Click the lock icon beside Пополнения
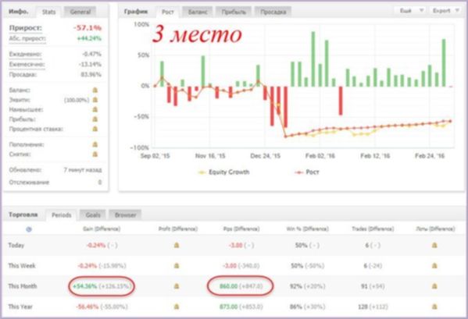Screen dimensions: 468x319 click(95, 144)
